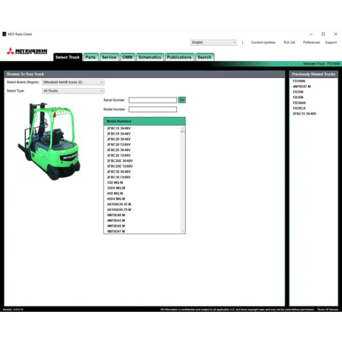Select FB35N from Previously Viewed Trucks

point(298,92)
